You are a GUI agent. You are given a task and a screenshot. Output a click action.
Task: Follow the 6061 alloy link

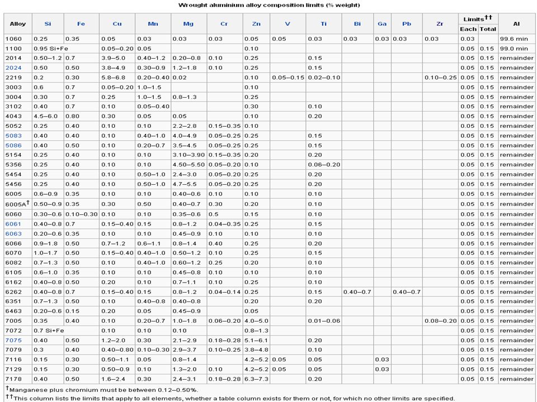(13, 224)
